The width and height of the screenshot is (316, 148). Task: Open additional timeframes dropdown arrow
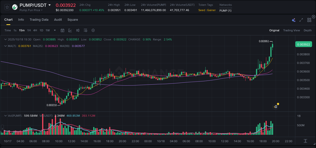click(54, 30)
